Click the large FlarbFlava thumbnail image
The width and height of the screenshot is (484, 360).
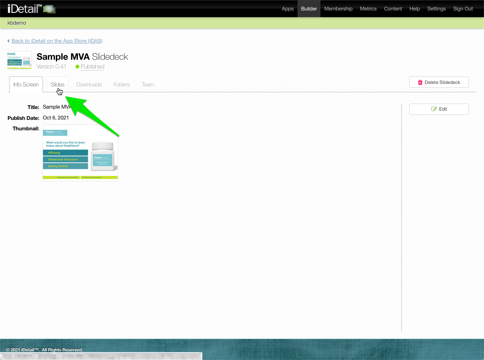coord(80,153)
